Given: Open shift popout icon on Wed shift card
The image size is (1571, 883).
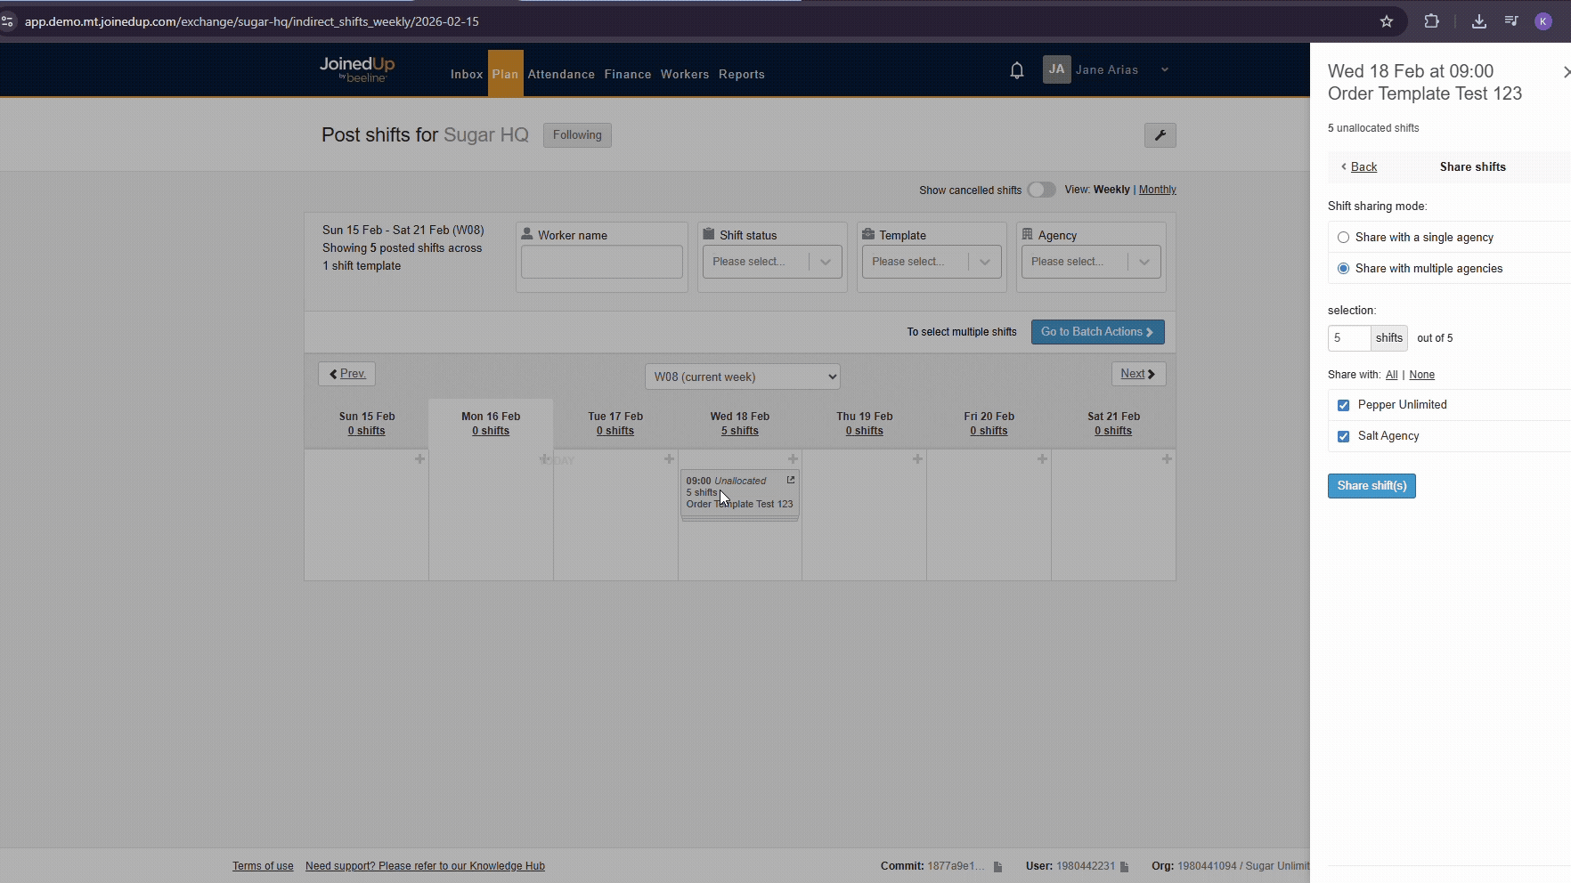Looking at the screenshot, I should 790,481.
